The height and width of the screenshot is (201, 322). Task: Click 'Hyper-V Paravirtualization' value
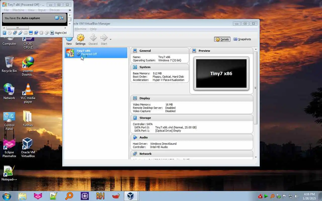tap(168, 80)
